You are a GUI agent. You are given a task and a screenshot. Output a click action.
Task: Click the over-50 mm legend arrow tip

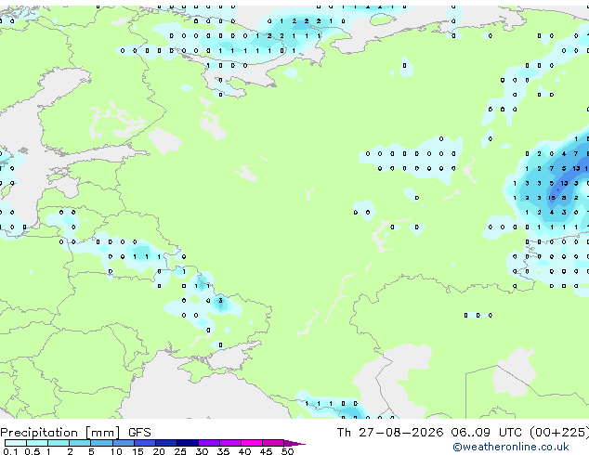[x=294, y=443]
